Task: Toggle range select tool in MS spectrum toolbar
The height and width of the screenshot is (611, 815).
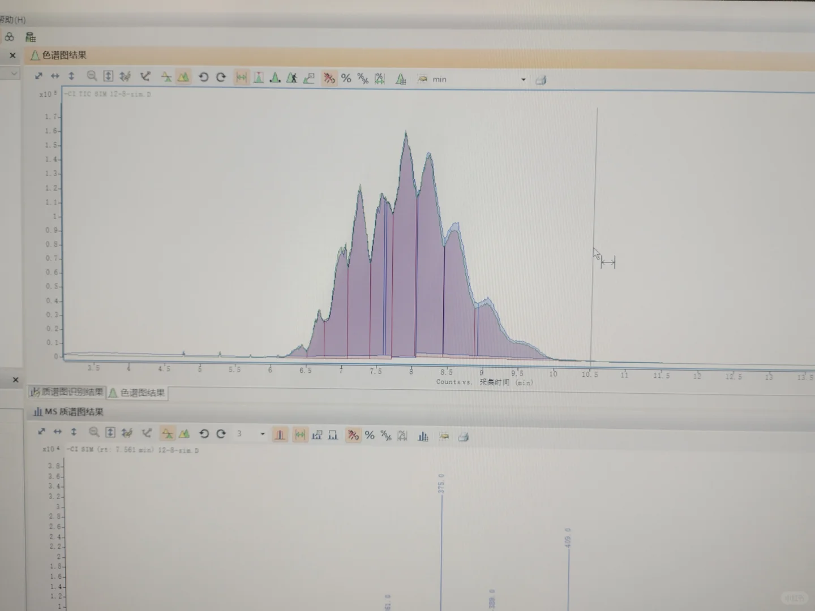Action: coord(300,434)
